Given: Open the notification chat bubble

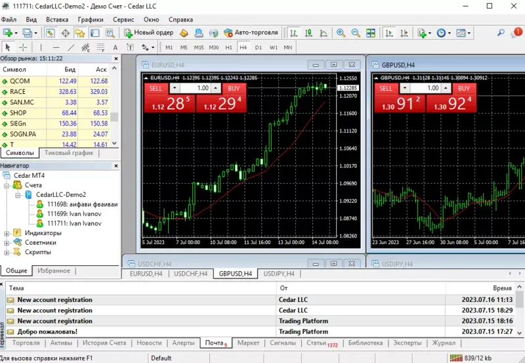Looking at the screenshot, I should 516,32.
